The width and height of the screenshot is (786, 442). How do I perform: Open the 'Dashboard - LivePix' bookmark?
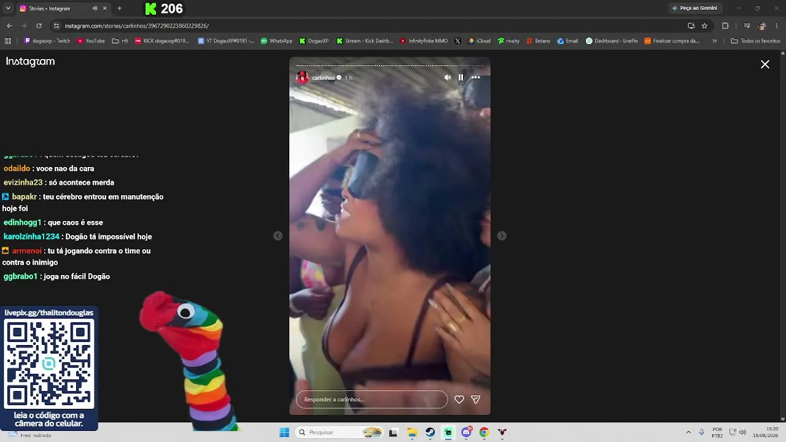click(612, 41)
